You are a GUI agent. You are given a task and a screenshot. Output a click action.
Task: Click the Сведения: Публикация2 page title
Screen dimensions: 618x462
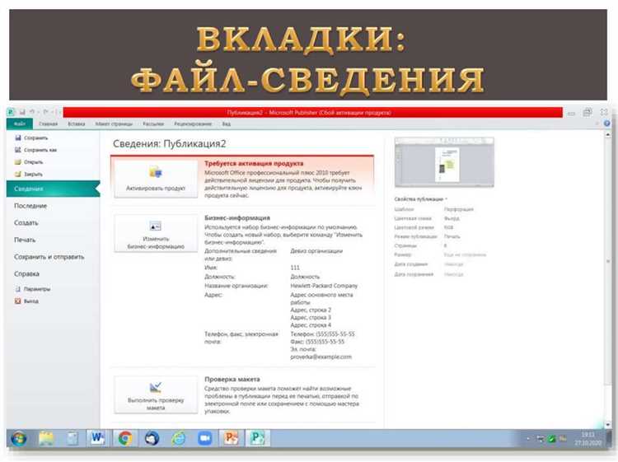coord(170,143)
